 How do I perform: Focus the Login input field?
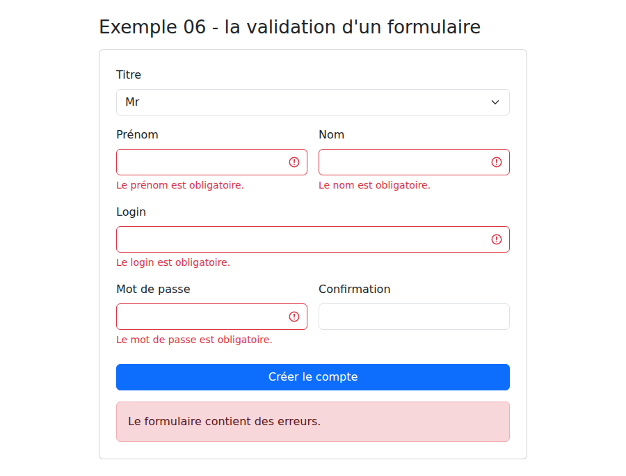[x=313, y=239]
